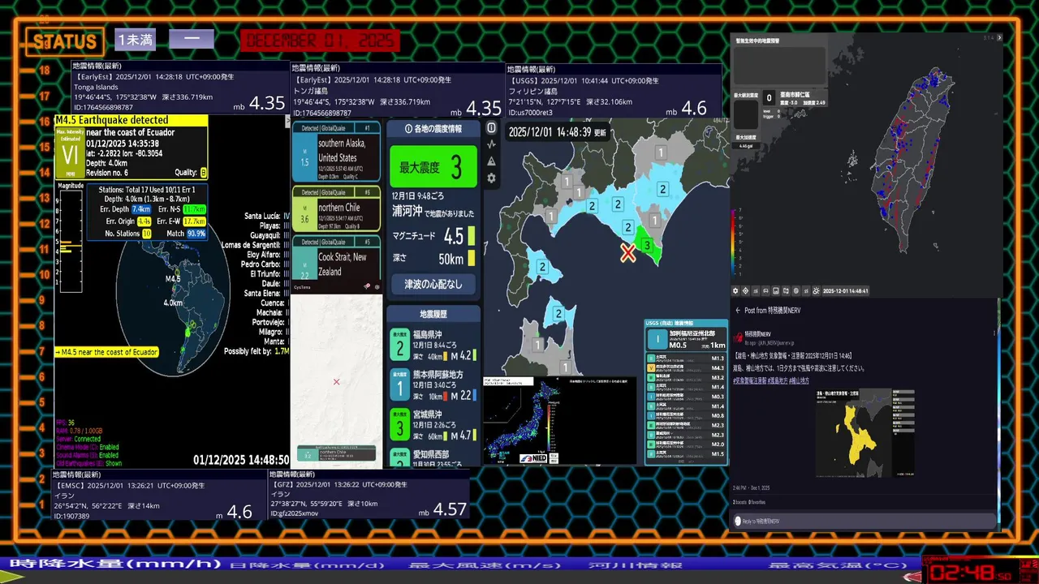Screen dimensions: 1039x584
Task: Open the southern Alaska GlobalQuake card
Action: [x=336, y=152]
